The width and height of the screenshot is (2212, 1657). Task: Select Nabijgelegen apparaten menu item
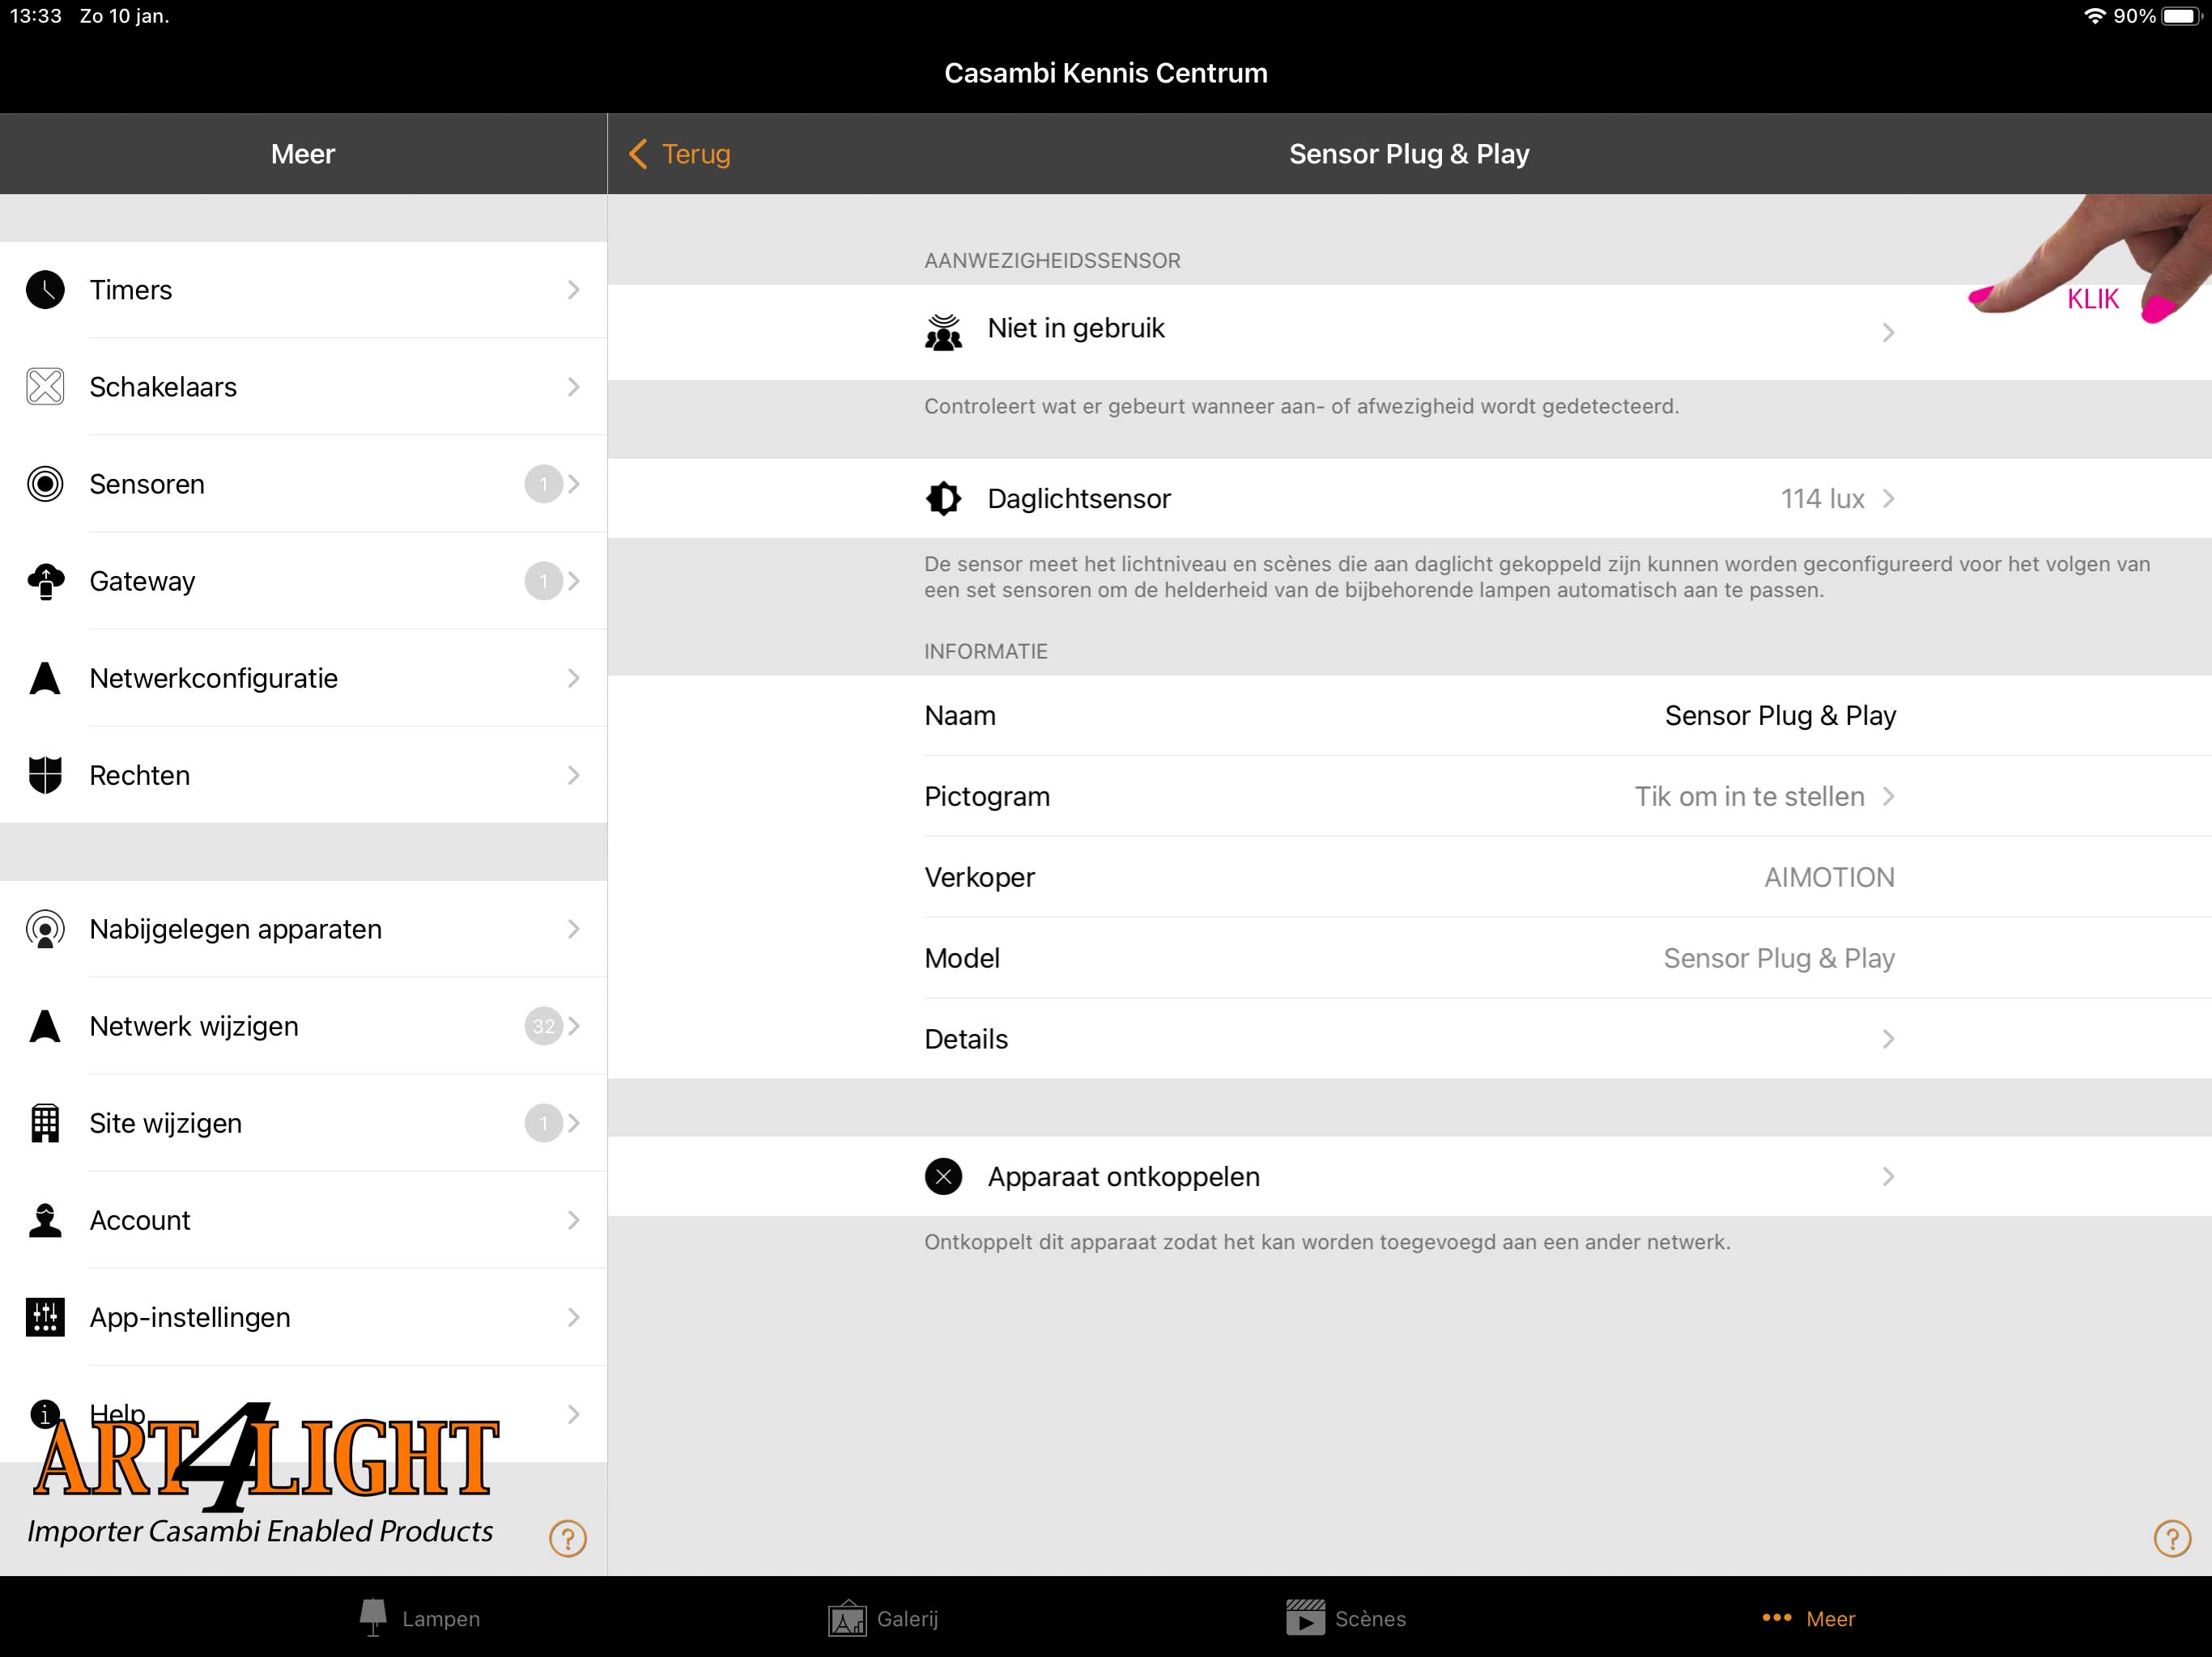coord(304,930)
